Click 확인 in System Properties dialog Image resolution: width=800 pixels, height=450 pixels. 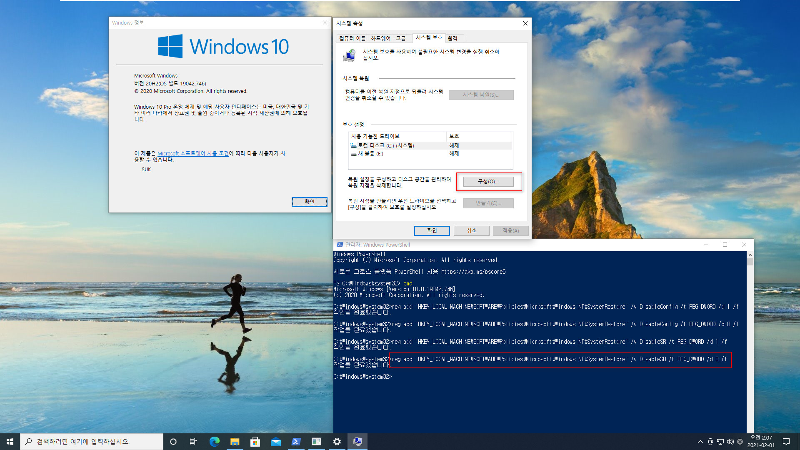click(432, 230)
